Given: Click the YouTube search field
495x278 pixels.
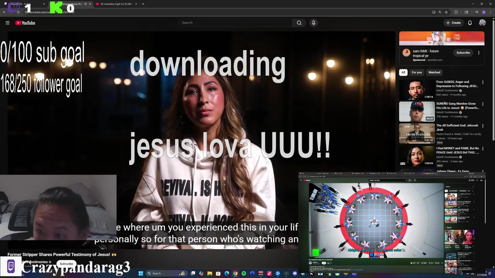Looking at the screenshot, I should point(236,23).
